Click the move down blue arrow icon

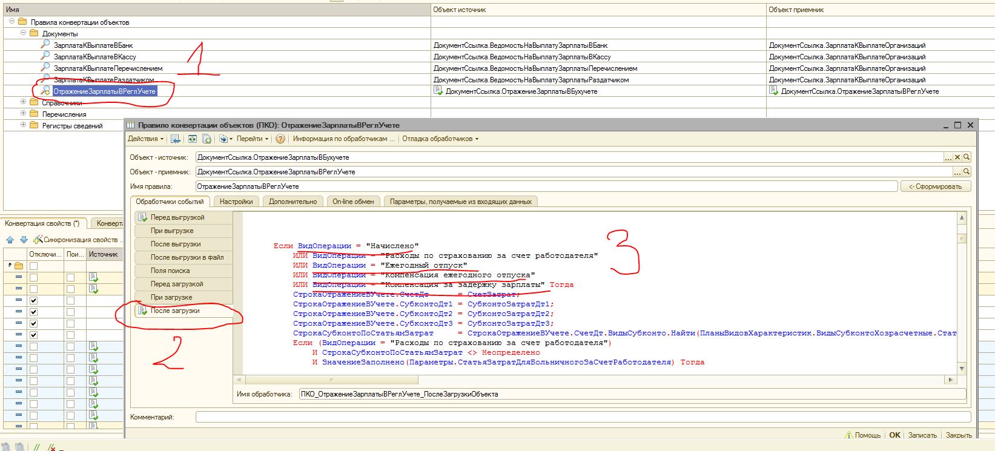pyautogui.click(x=24, y=240)
